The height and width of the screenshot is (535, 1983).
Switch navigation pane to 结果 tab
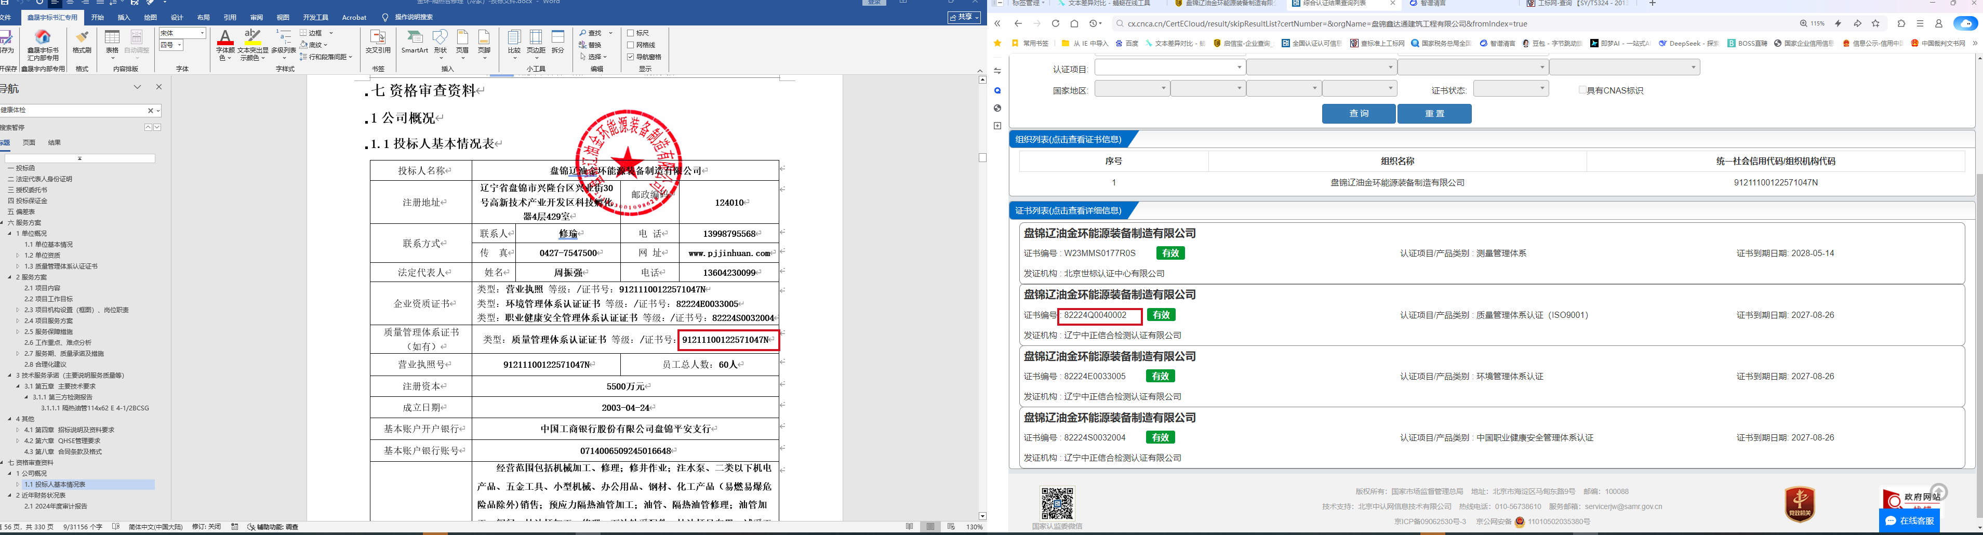click(55, 142)
